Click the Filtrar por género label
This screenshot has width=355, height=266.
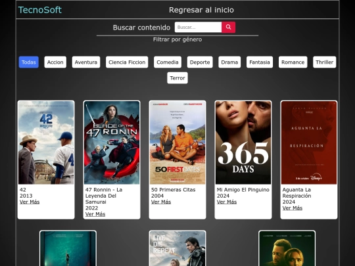(177, 39)
